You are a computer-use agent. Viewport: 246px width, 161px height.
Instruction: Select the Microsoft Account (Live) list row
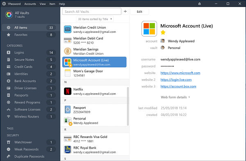tap(94, 62)
